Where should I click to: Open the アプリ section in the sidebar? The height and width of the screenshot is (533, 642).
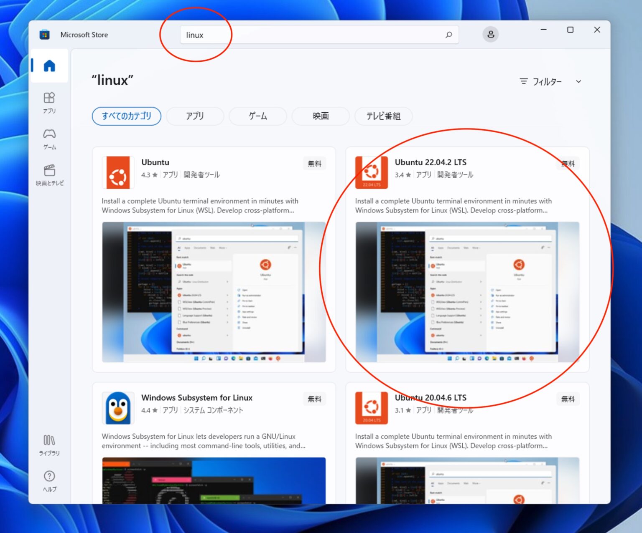(49, 101)
